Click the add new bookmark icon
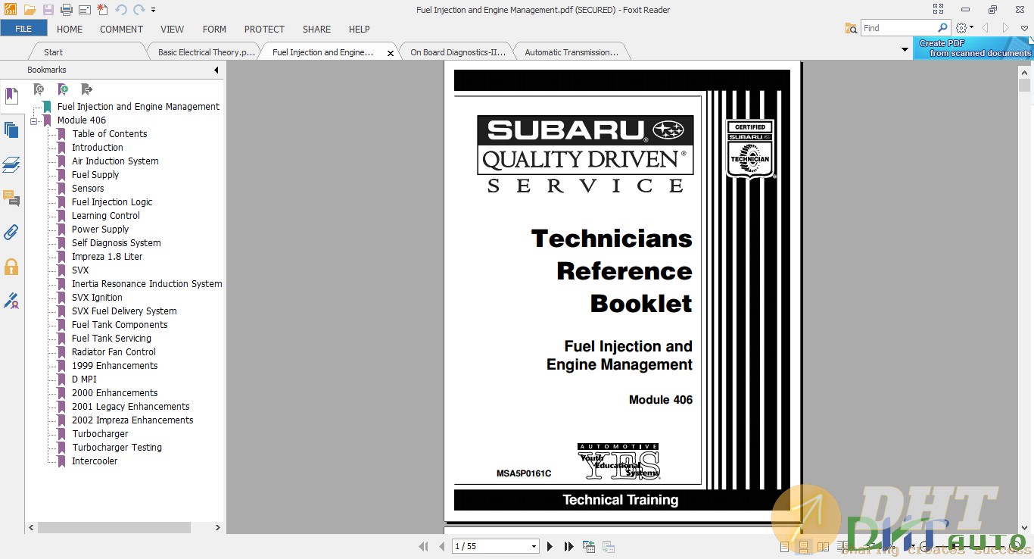The image size is (1034, 559). click(63, 89)
